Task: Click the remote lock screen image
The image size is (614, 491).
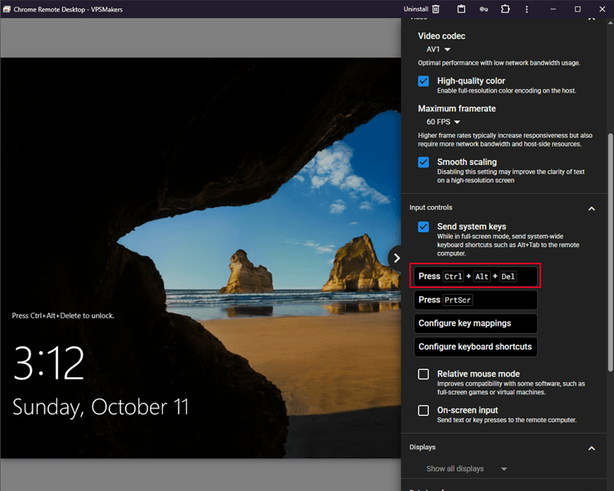Action: pos(201,258)
